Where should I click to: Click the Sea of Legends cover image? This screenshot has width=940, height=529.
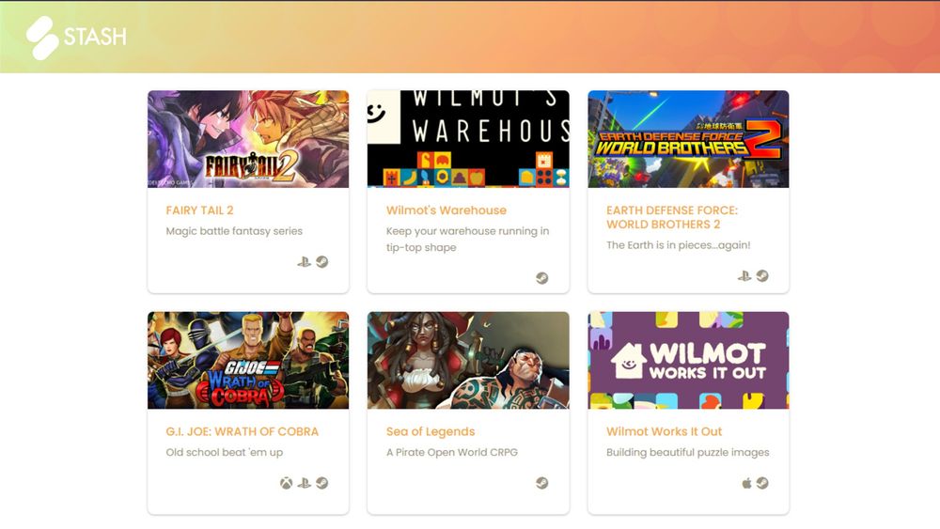pos(468,360)
